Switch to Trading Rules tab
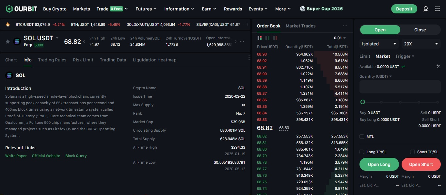 coord(52,60)
